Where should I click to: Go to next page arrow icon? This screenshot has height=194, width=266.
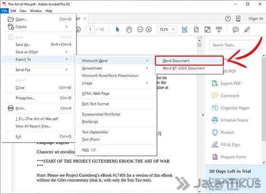(x=78, y=29)
